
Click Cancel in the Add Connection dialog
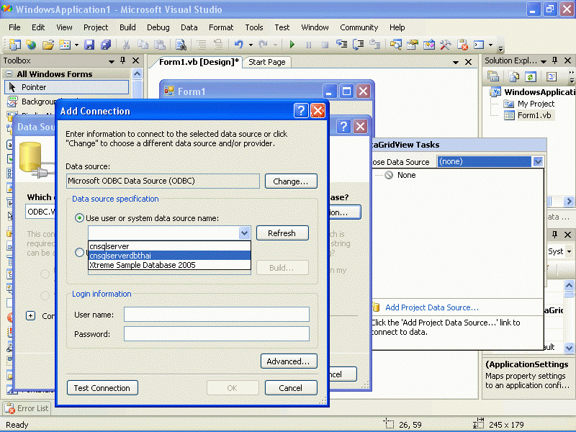[291, 388]
